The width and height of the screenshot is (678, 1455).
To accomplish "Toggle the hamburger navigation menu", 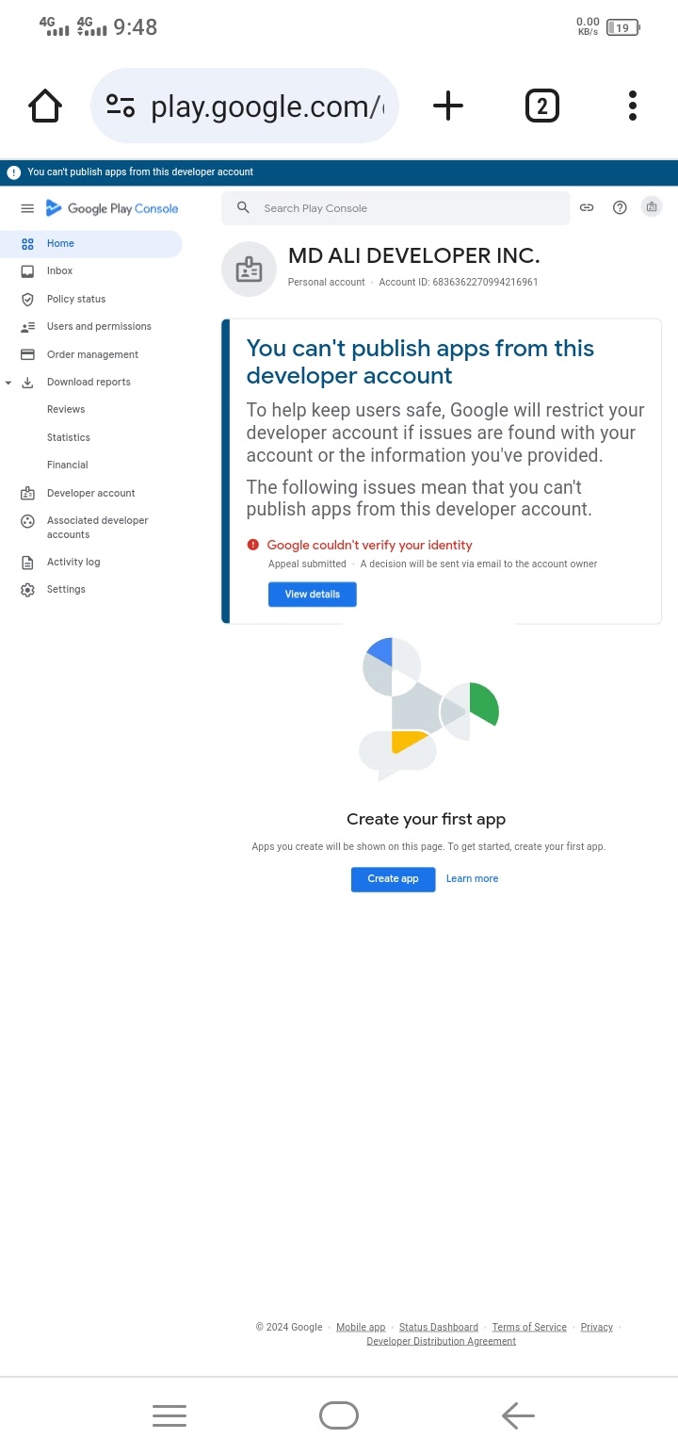I will tap(27, 208).
